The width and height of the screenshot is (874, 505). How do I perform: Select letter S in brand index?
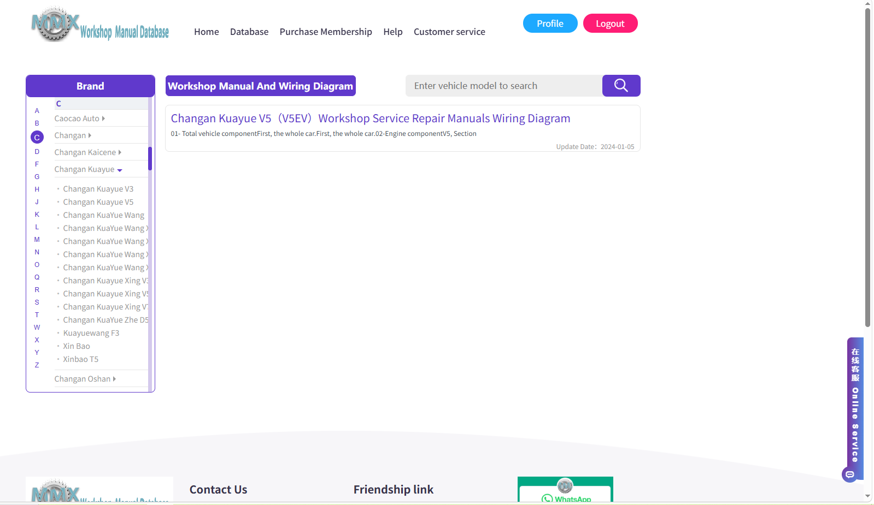tap(37, 302)
